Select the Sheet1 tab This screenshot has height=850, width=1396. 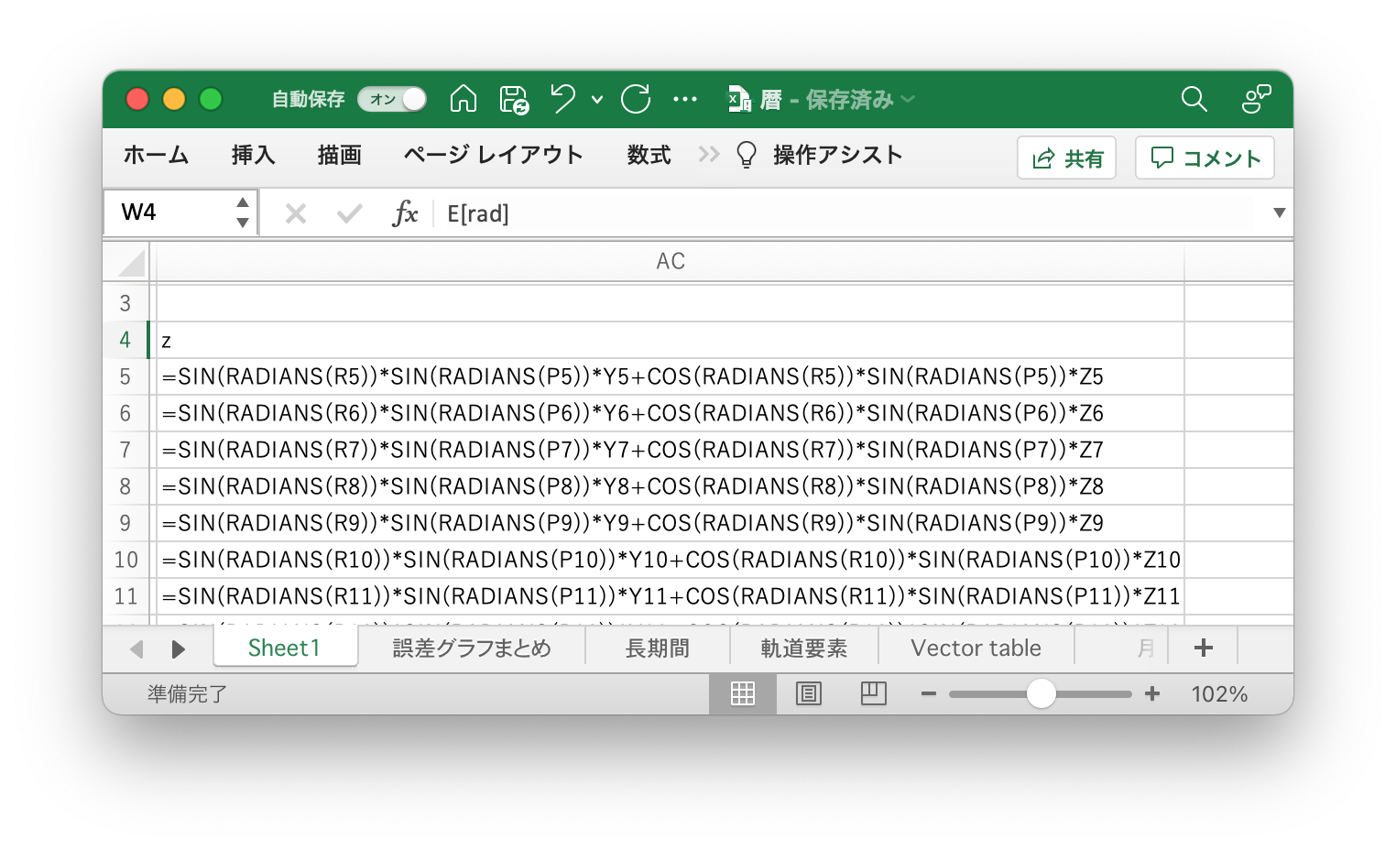(284, 648)
